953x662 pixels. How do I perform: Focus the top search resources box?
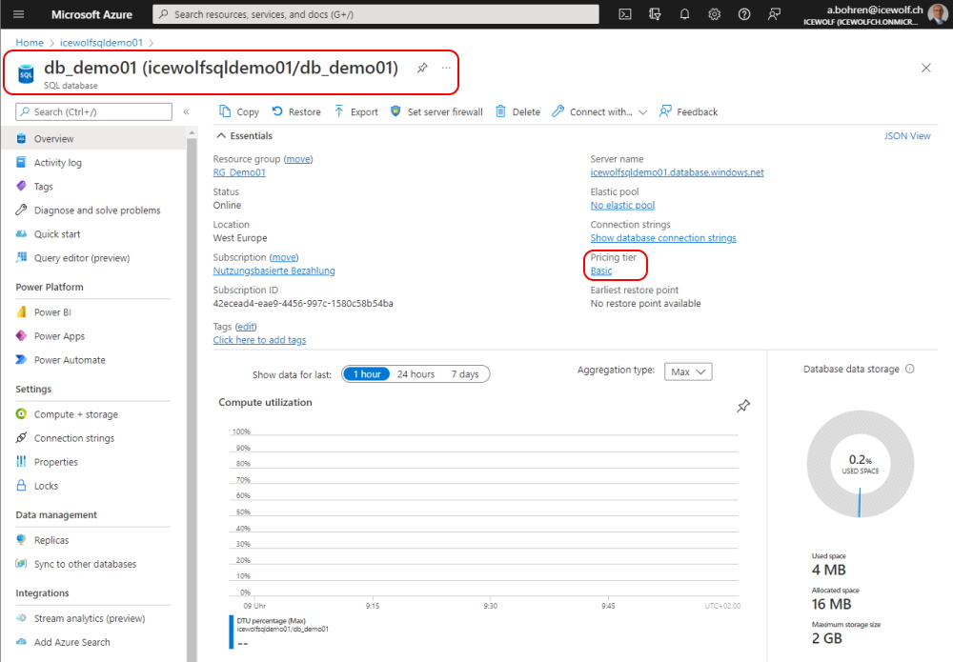[375, 14]
